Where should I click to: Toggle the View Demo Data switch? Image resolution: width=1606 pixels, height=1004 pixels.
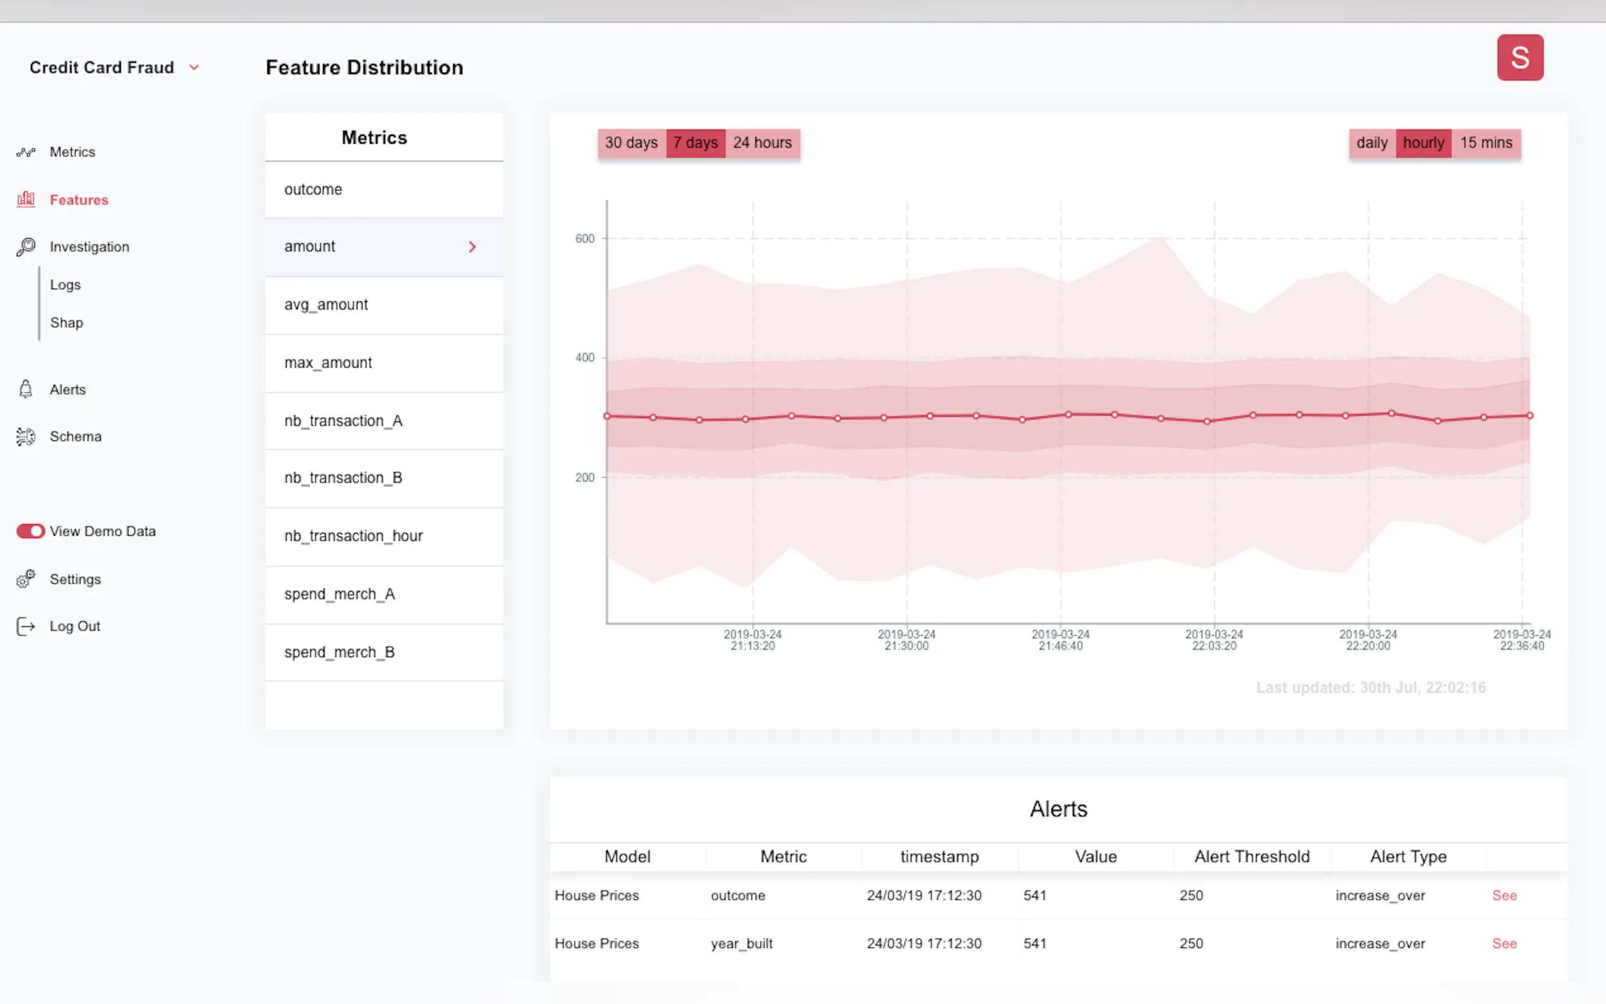pyautogui.click(x=30, y=531)
